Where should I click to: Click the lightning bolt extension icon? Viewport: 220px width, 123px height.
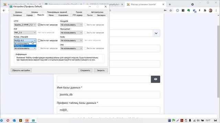pos(199,11)
